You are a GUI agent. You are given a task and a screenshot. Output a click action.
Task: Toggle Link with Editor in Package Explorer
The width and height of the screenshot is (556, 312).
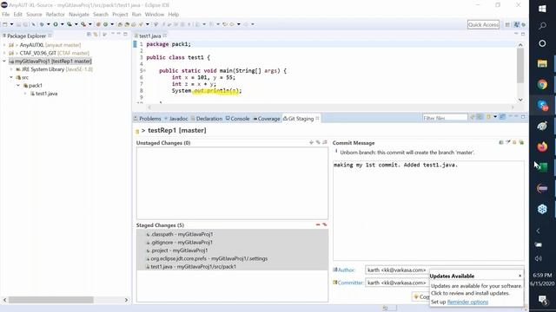click(x=96, y=35)
